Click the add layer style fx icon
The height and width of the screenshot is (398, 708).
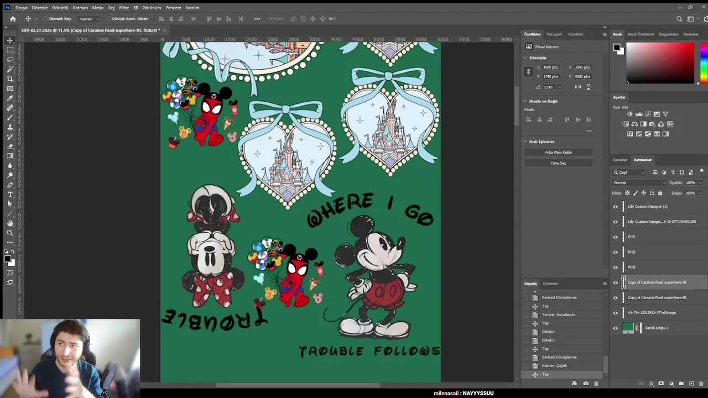click(x=651, y=384)
